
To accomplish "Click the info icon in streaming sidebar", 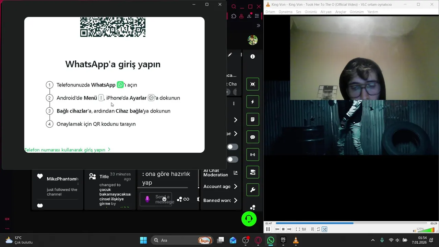I will (252, 57).
